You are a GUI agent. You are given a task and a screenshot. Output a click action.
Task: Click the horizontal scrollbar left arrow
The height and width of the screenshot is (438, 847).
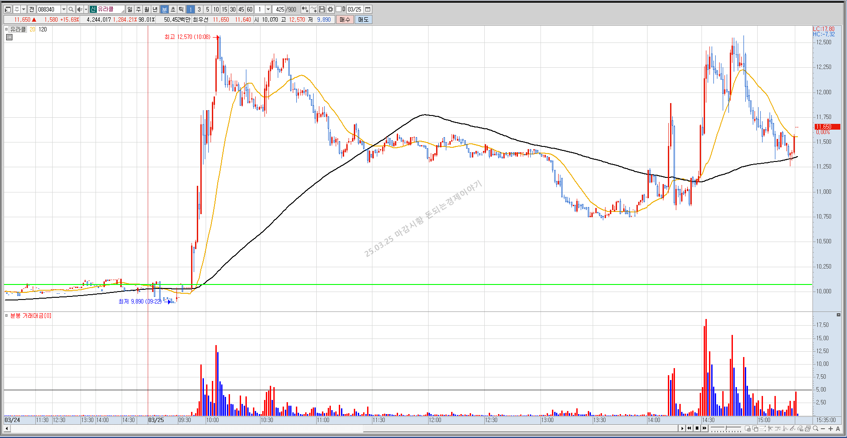click(x=7, y=428)
